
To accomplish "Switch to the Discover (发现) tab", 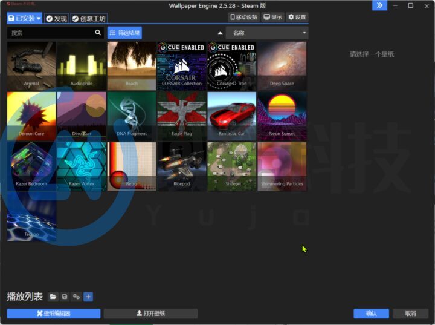I will (57, 19).
